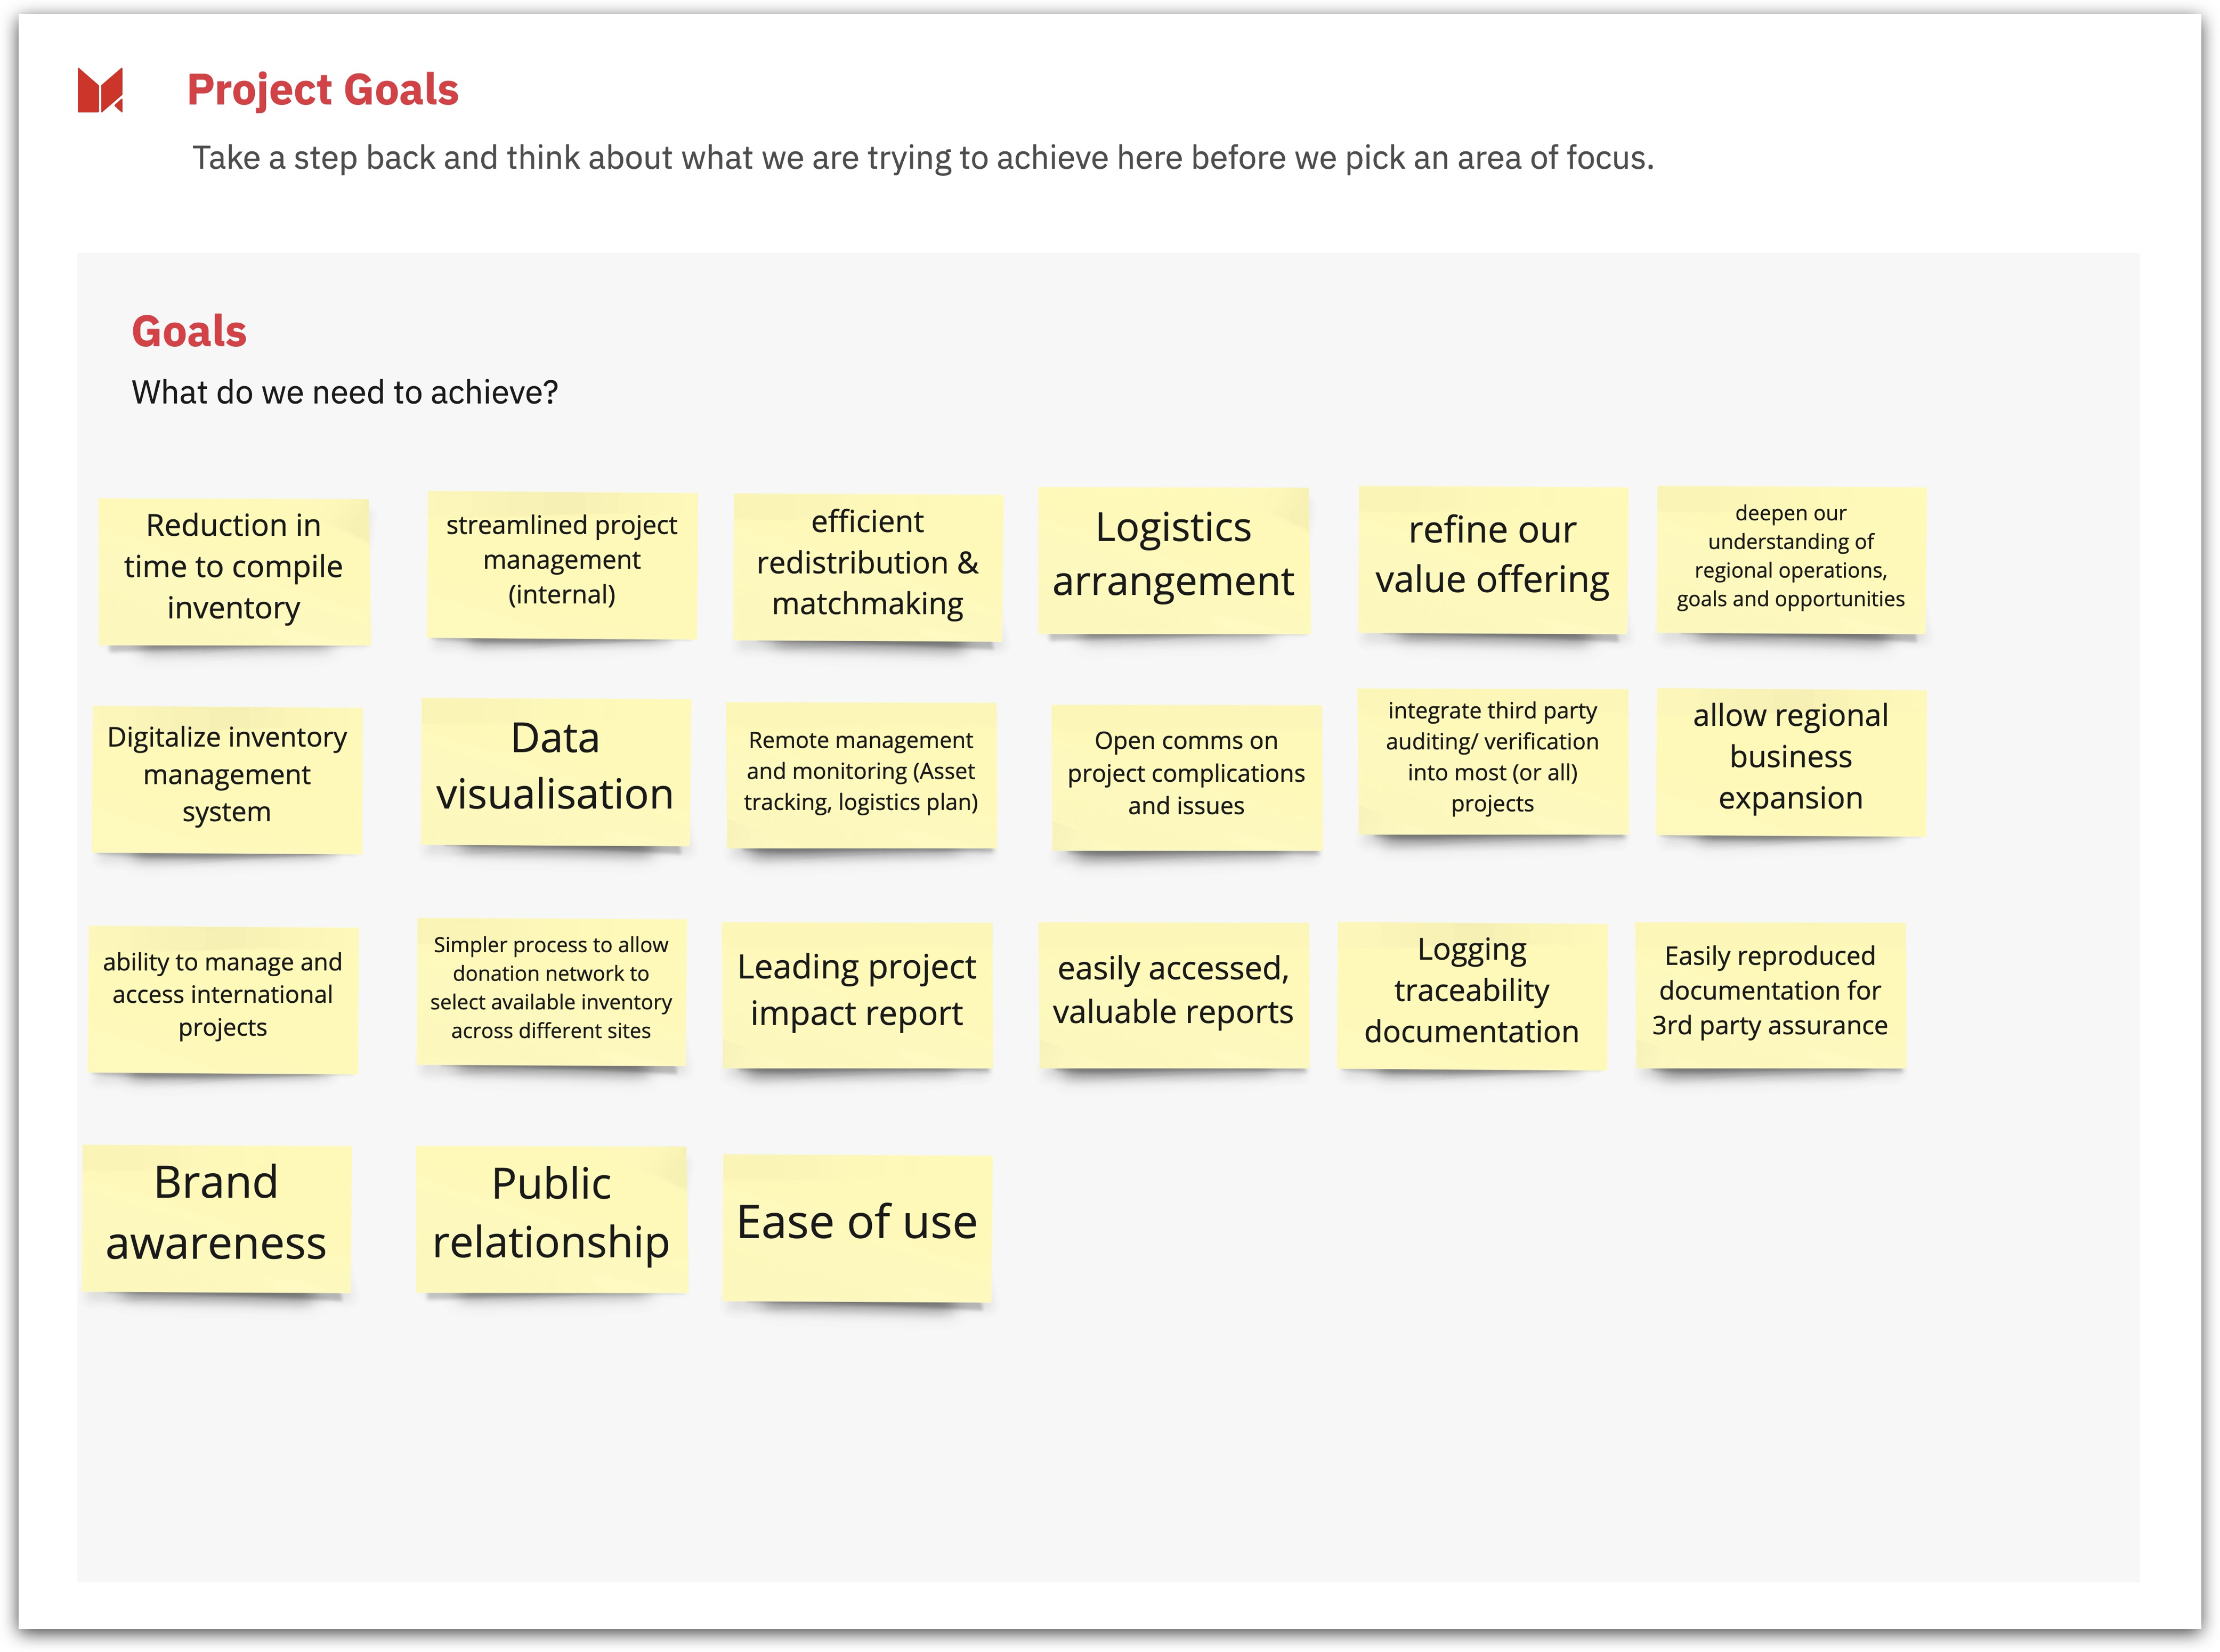Click the "What do we need to achieve?" subtitle
This screenshot has height=1652, width=2220.
(344, 392)
